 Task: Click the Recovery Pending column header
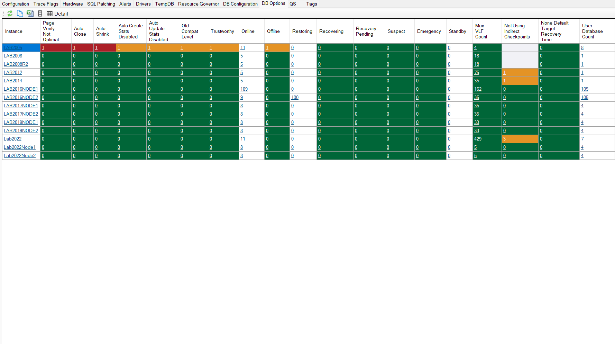(369, 31)
